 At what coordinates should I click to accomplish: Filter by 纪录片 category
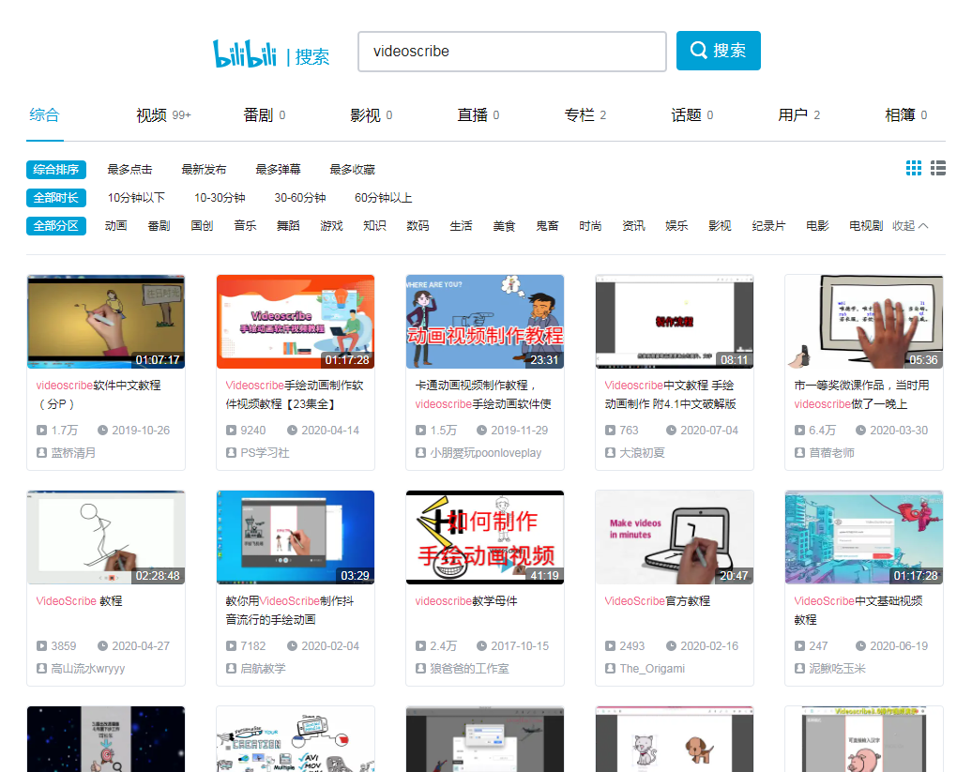(x=768, y=225)
